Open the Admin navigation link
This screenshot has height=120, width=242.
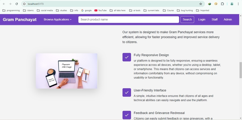(228, 19)
